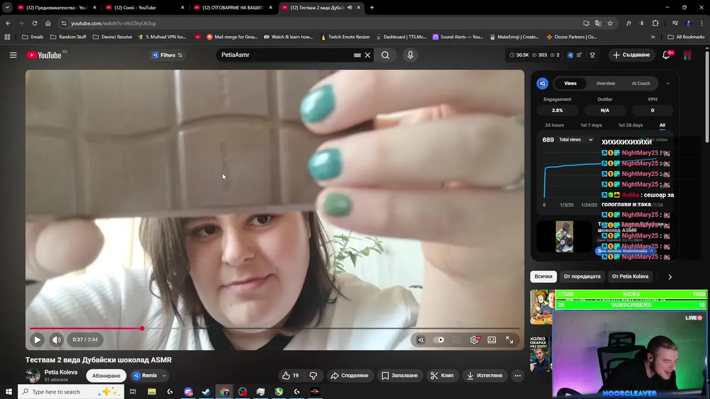Open the Windows Start menu
Image resolution: width=710 pixels, height=399 pixels.
[8, 392]
